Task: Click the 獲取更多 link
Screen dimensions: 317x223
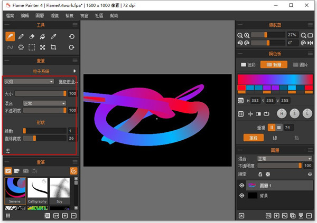Action: pyautogui.click(x=67, y=82)
